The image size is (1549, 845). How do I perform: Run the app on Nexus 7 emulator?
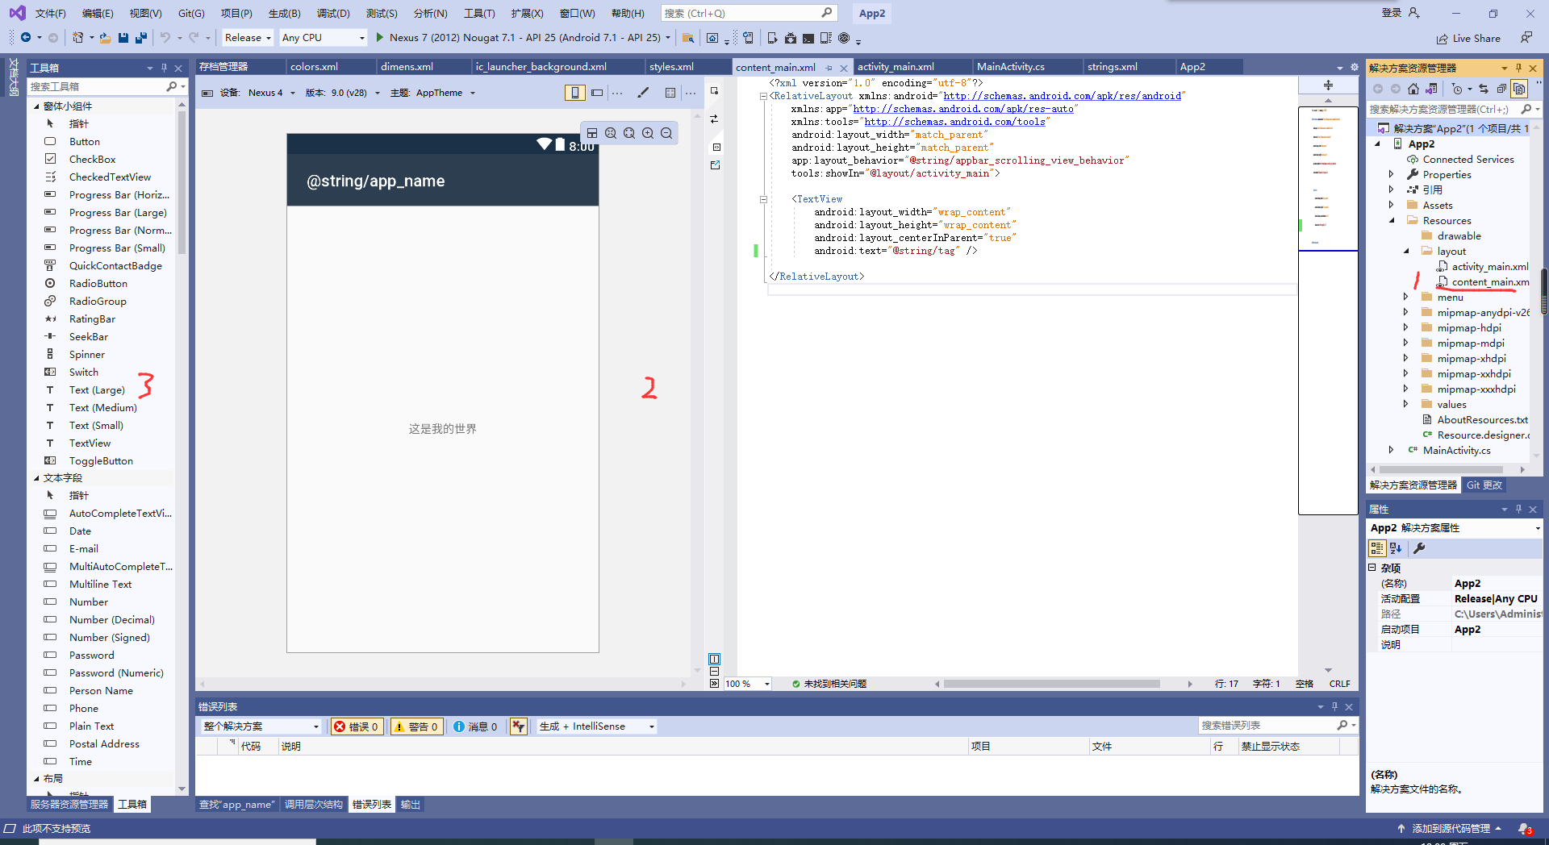379,37
